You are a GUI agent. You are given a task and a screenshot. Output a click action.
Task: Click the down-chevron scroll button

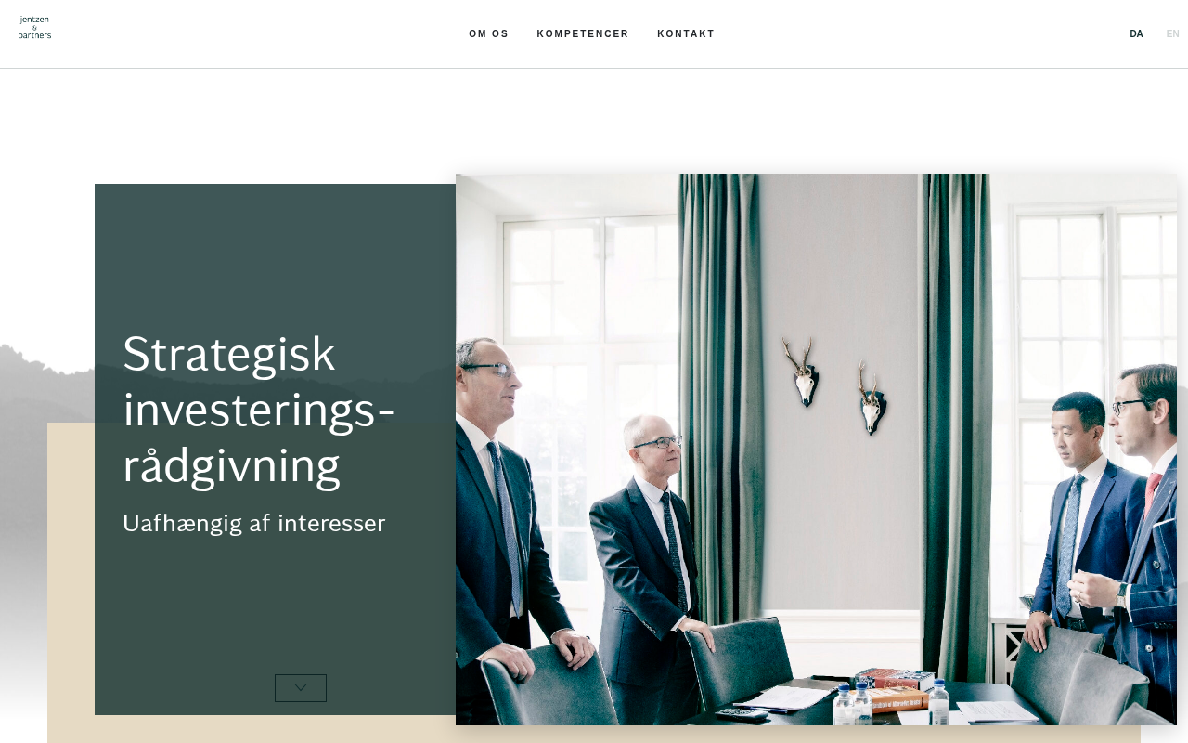pyautogui.click(x=301, y=688)
